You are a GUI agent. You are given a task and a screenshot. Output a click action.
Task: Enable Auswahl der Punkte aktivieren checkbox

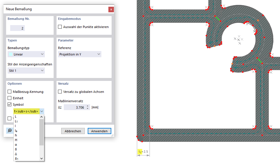[x=60, y=27]
